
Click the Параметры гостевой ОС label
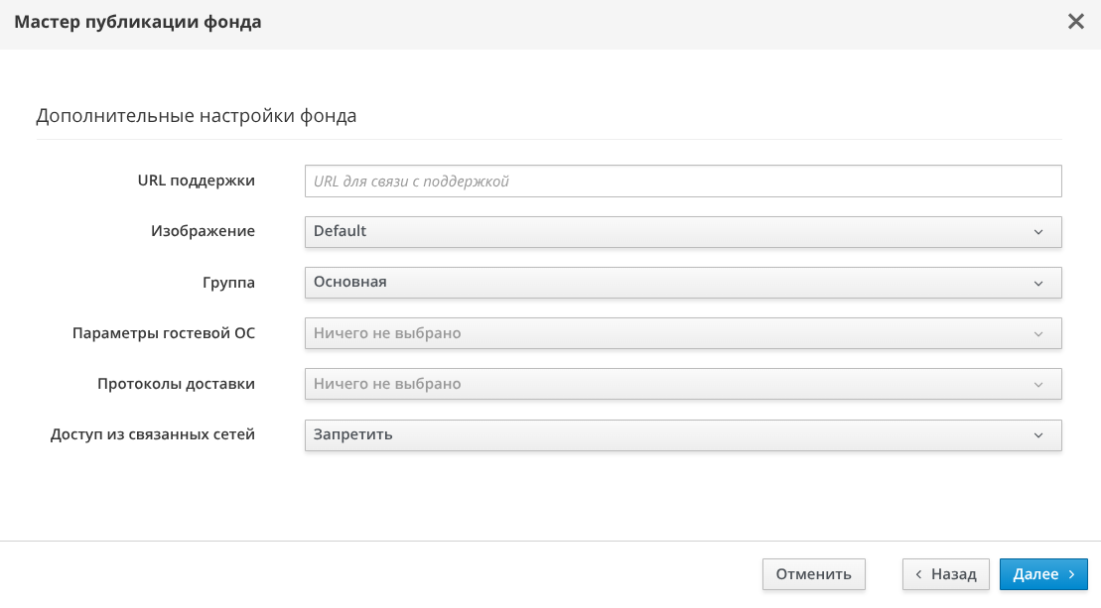(164, 333)
